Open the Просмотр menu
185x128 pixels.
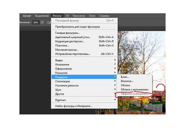(79, 16)
